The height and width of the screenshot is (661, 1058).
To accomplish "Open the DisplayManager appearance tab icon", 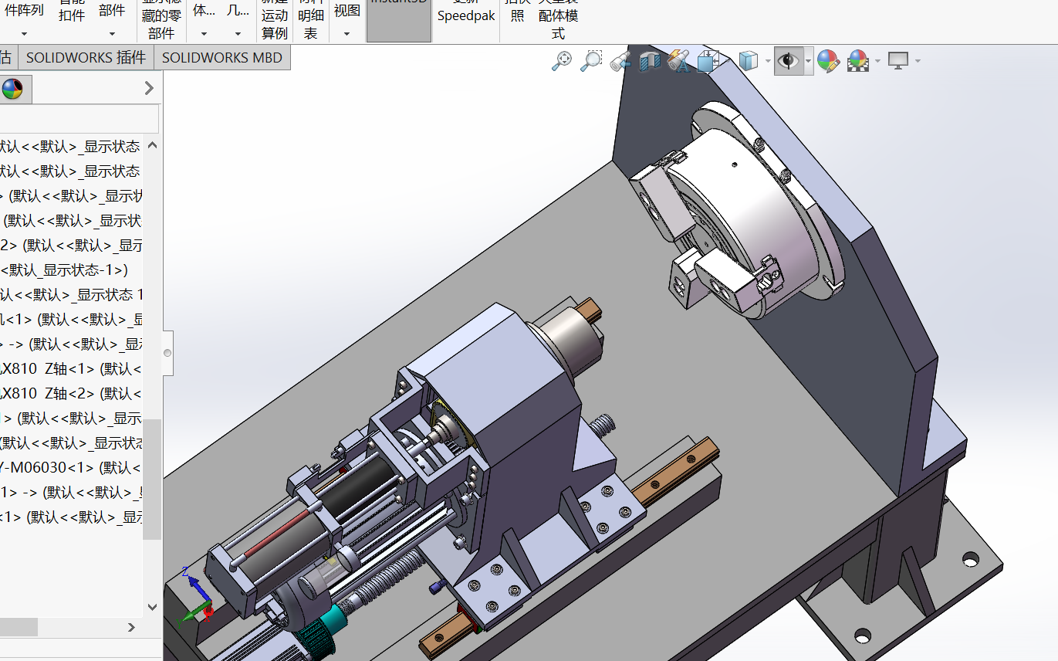I will [x=12, y=89].
